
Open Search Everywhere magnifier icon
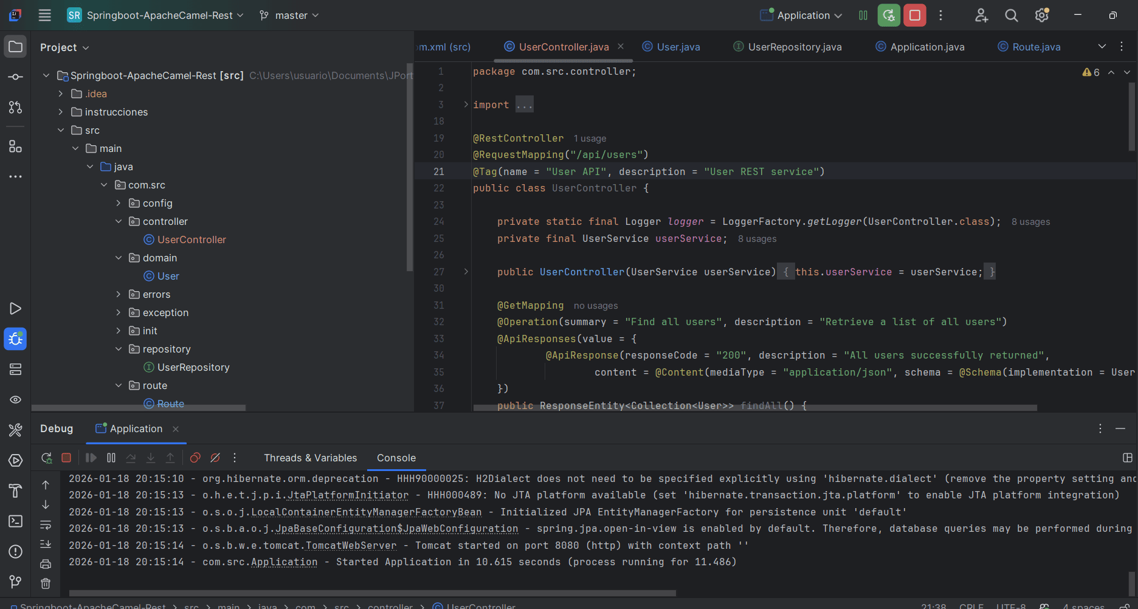[x=1011, y=15]
